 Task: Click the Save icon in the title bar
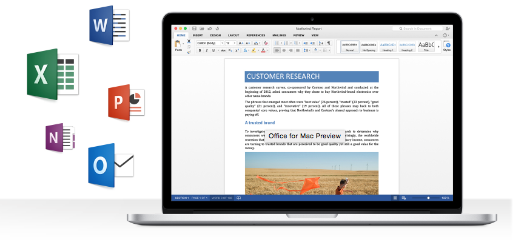click(x=194, y=29)
